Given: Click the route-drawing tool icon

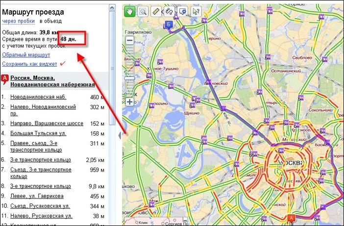Looking at the screenshot, I should 170,11.
